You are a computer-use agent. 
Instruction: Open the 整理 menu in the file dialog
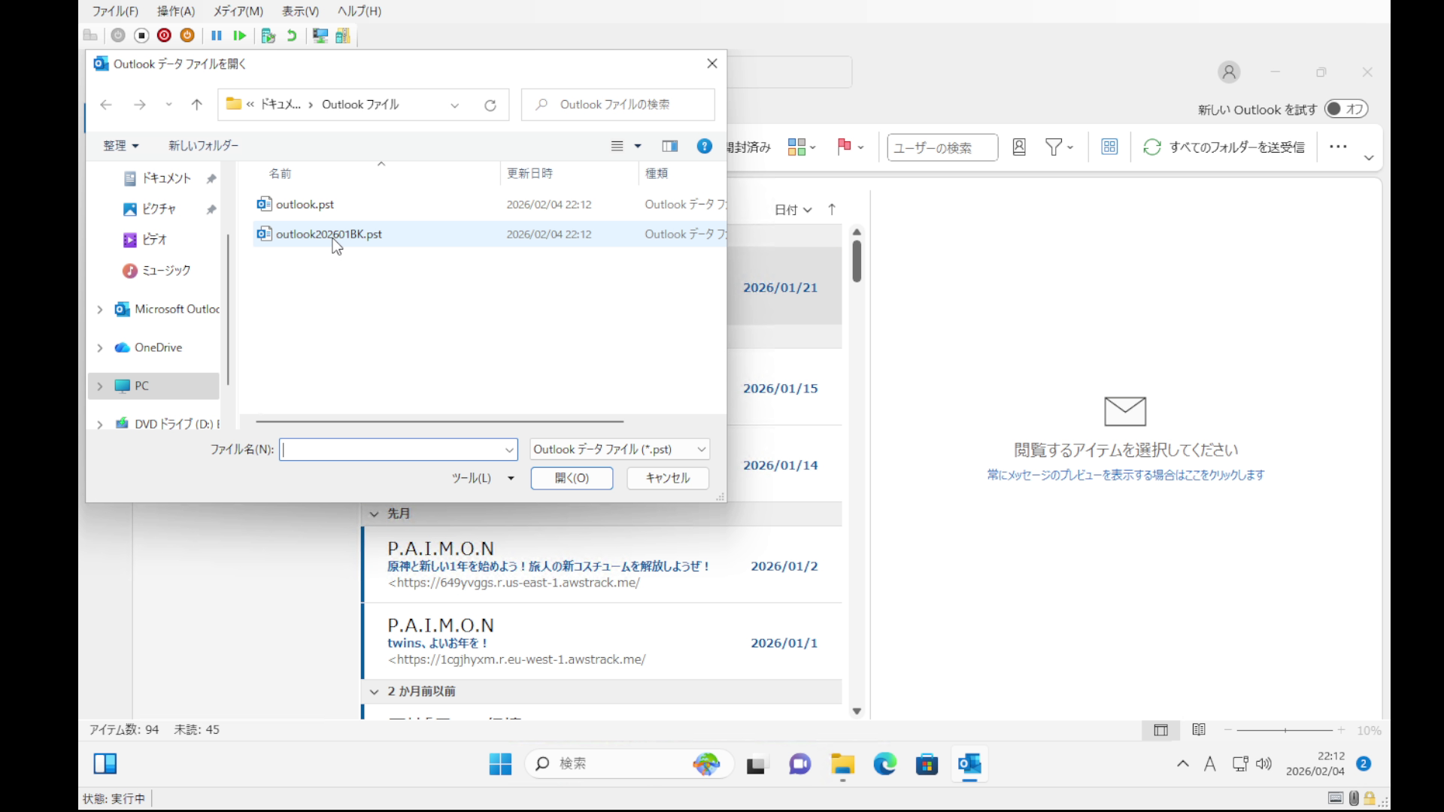pos(120,146)
